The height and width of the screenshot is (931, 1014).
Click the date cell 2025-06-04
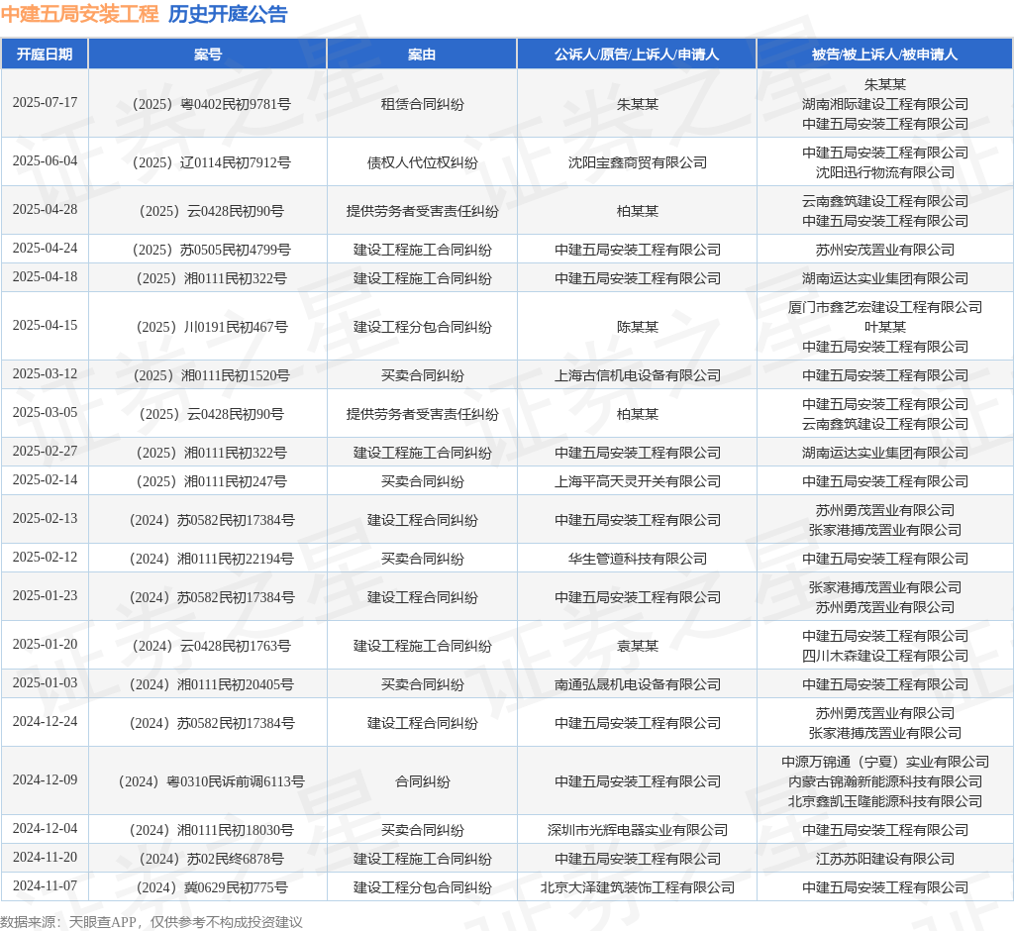[x=45, y=161]
